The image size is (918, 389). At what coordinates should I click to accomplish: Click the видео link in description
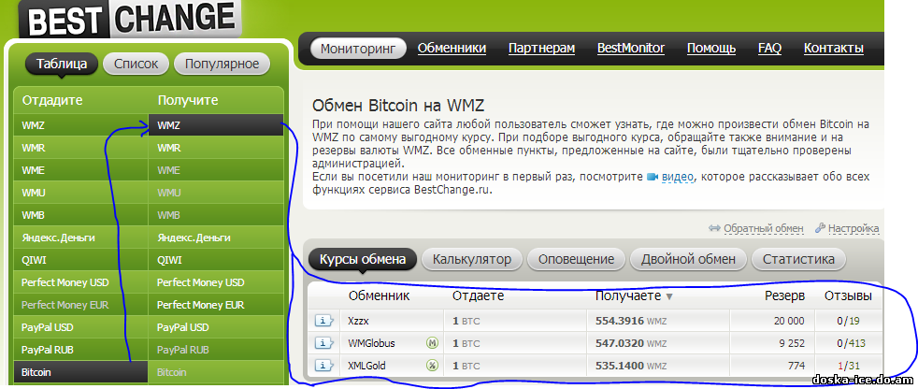[678, 177]
